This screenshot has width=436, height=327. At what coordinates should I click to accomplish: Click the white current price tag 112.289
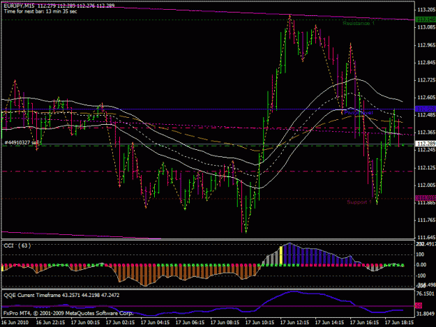click(x=426, y=144)
